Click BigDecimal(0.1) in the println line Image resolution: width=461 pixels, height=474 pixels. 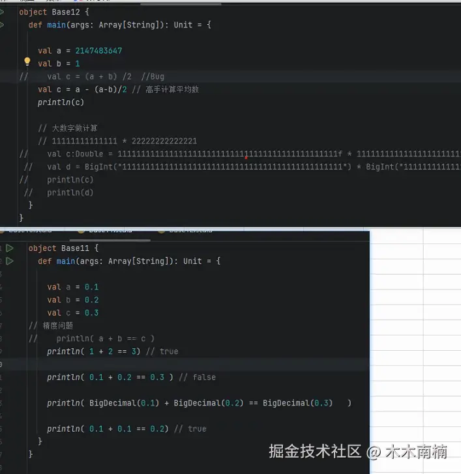124,403
